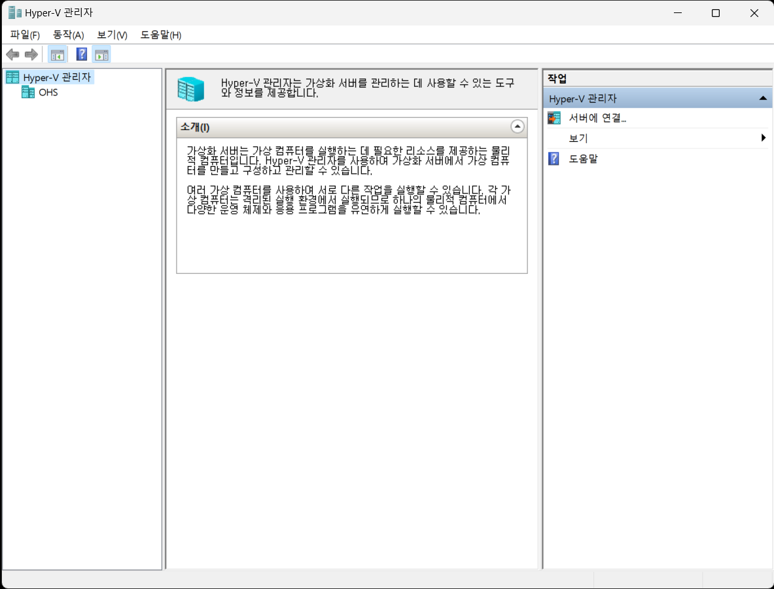The image size is (774, 589).
Task: Click the OHS server icon in the tree
Action: [x=28, y=92]
